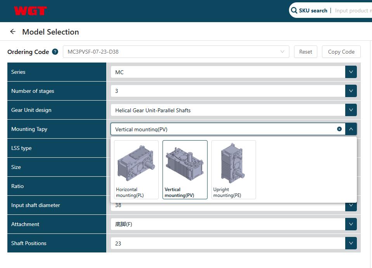Clear the Mounting Tapy selection with x icon
This screenshot has width=372, height=268.
pyautogui.click(x=339, y=129)
